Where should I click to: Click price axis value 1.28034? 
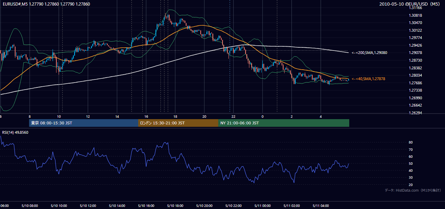coord(415,75)
